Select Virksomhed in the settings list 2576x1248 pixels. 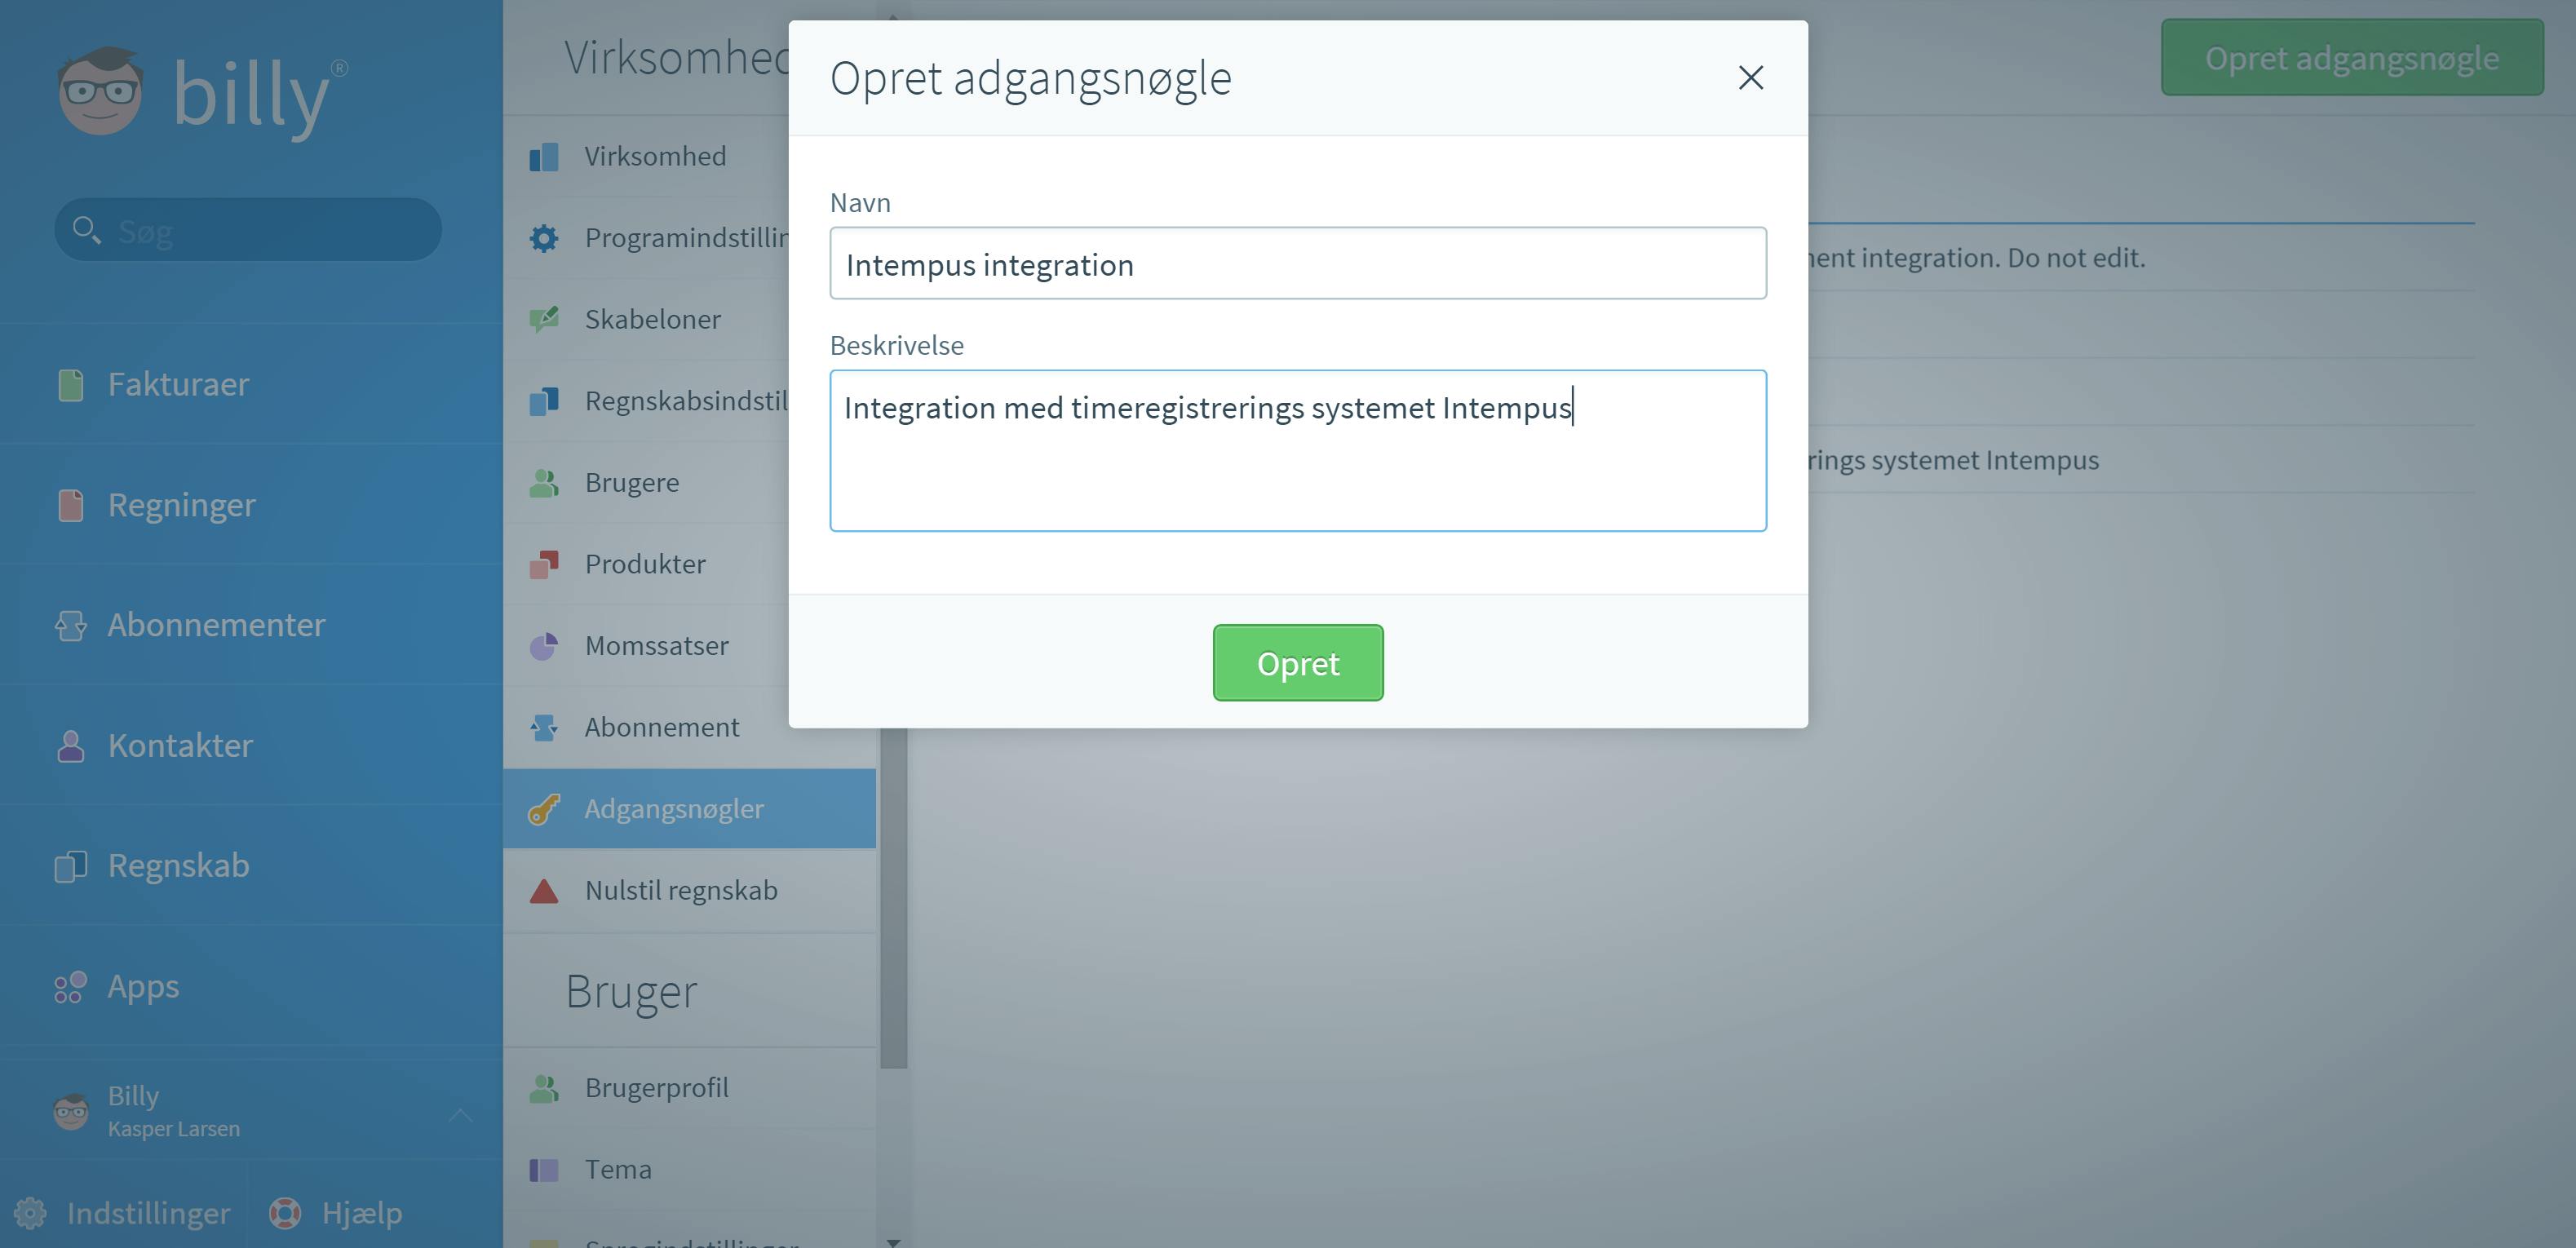[690, 156]
